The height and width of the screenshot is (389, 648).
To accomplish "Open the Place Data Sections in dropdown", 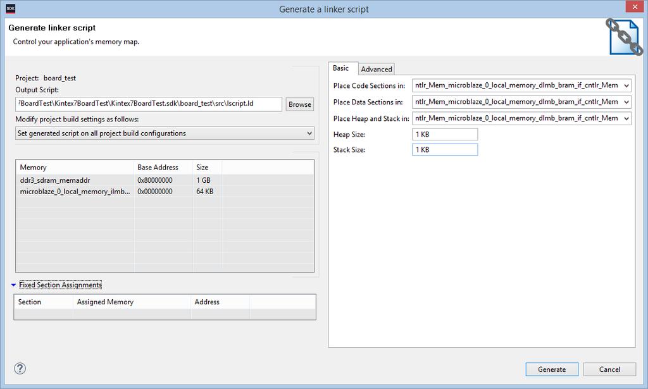I will [x=521, y=102].
